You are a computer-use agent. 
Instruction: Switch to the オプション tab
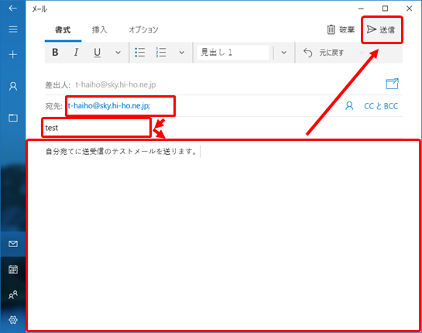point(143,29)
